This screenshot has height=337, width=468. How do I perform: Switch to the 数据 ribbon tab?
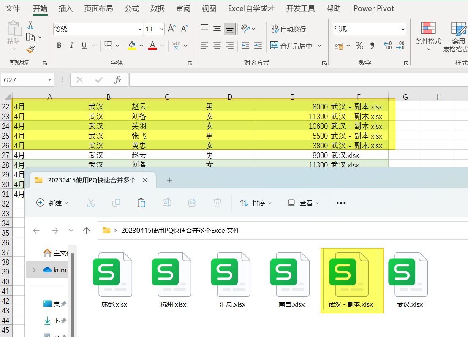click(x=158, y=8)
